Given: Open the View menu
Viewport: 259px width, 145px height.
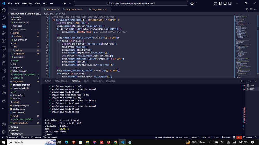Looking at the screenshot, I should click(38, 3).
